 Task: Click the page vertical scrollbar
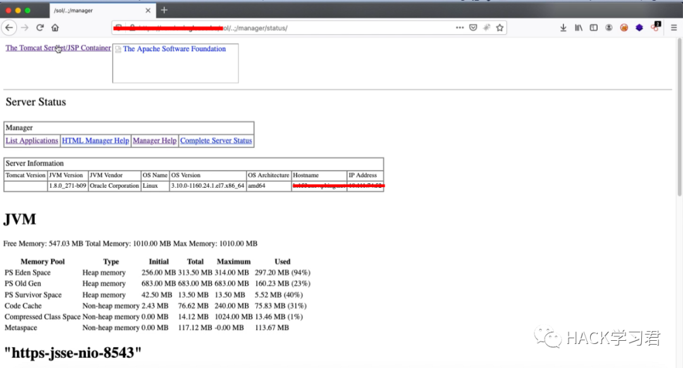pos(679,117)
